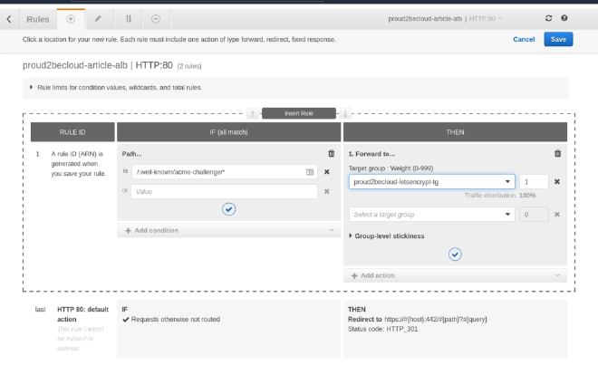The width and height of the screenshot is (598, 375).
Task: Expand the Add condition menu
Action: pyautogui.click(x=228, y=230)
